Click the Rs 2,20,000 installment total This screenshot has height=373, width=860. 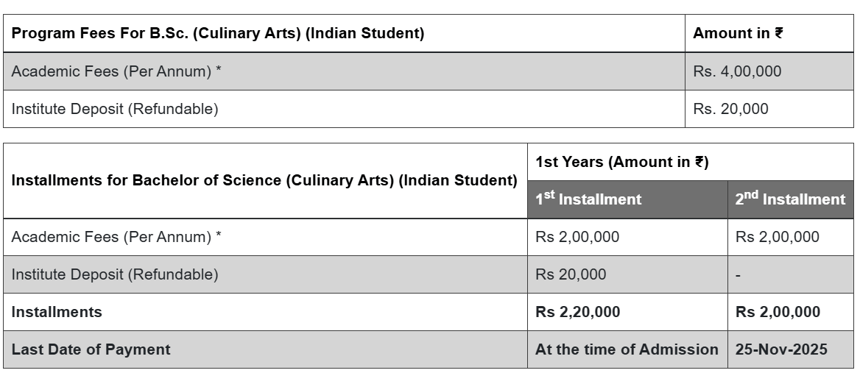point(577,312)
